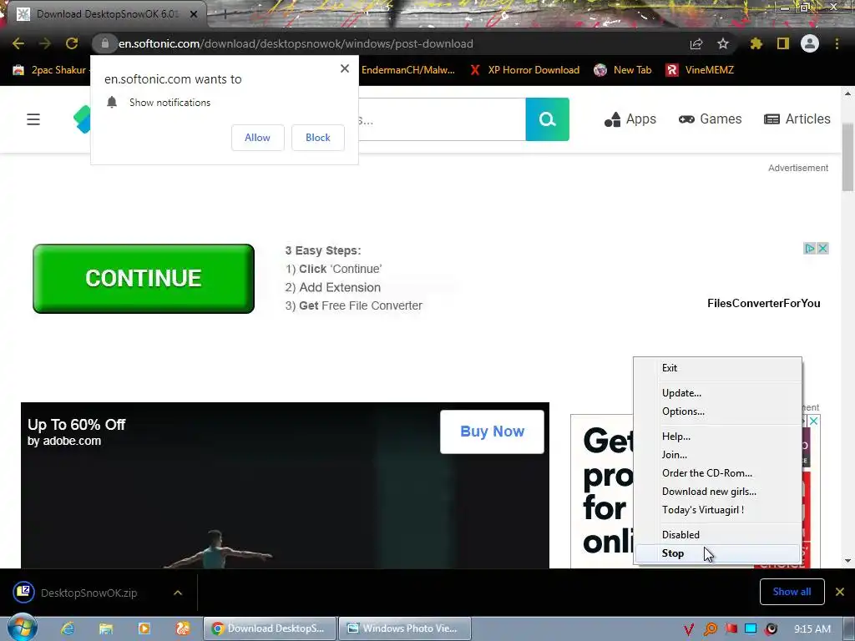The width and height of the screenshot is (855, 641).
Task: Select Download new girls... menu entry
Action: click(717, 492)
